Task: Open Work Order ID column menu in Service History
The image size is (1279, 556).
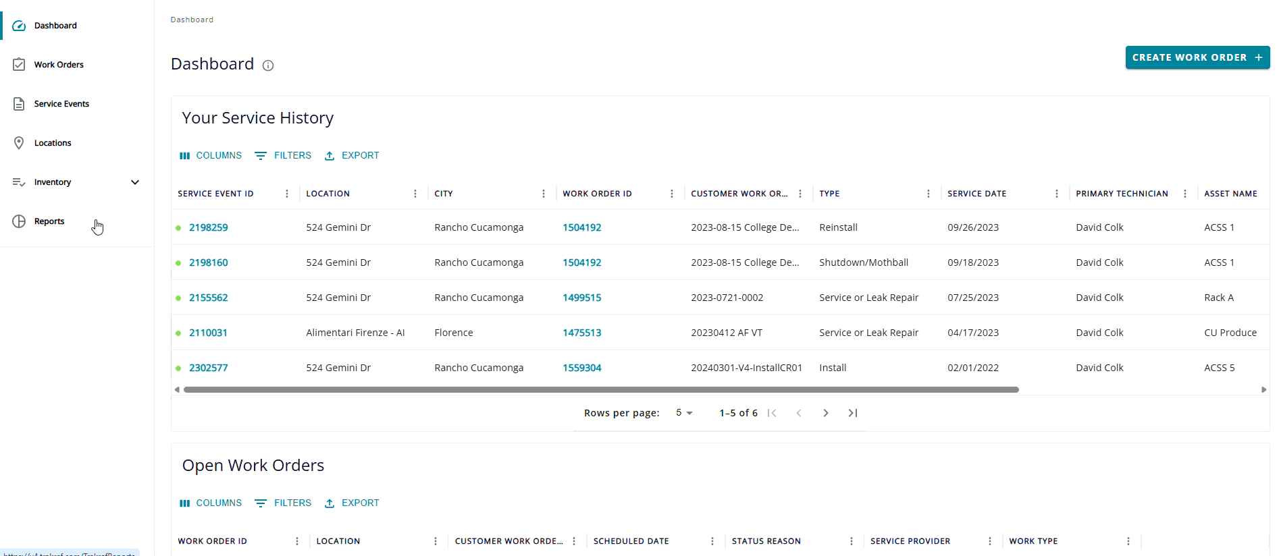Action: click(672, 194)
